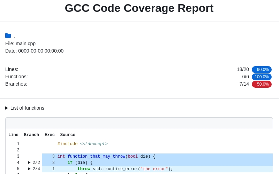Image resolution: width=279 pixels, height=174 pixels.
Task: Click the 'Lines:' label
Action: point(12,69)
